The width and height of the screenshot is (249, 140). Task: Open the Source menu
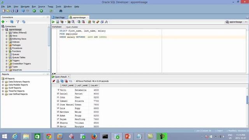(42, 7)
